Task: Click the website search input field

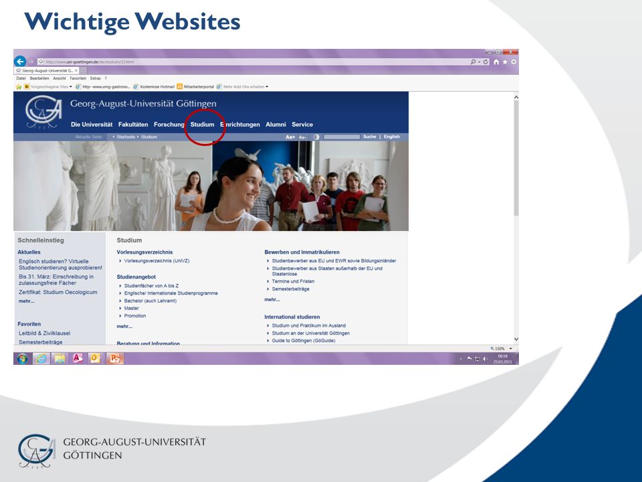Action: (x=342, y=137)
